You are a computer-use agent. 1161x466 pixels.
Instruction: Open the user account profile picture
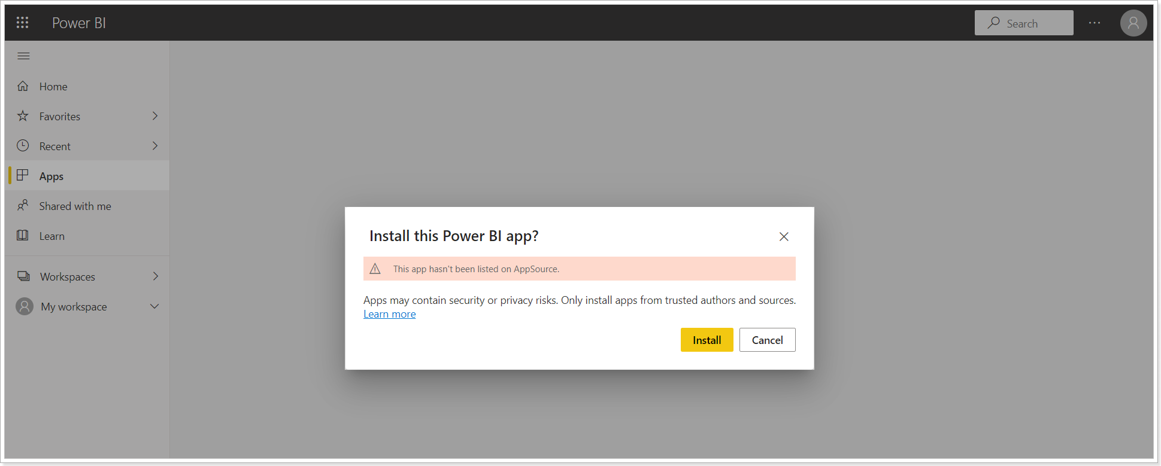(1133, 23)
